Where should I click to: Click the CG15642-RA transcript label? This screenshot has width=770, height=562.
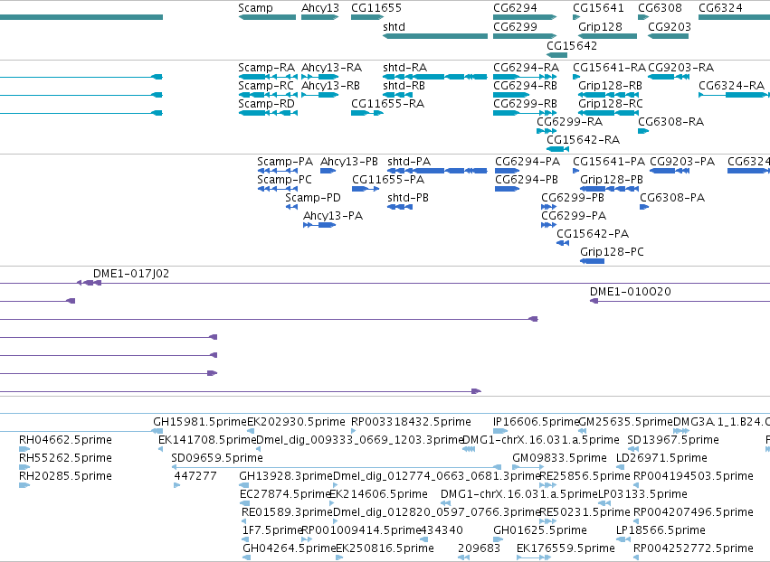pos(583,140)
